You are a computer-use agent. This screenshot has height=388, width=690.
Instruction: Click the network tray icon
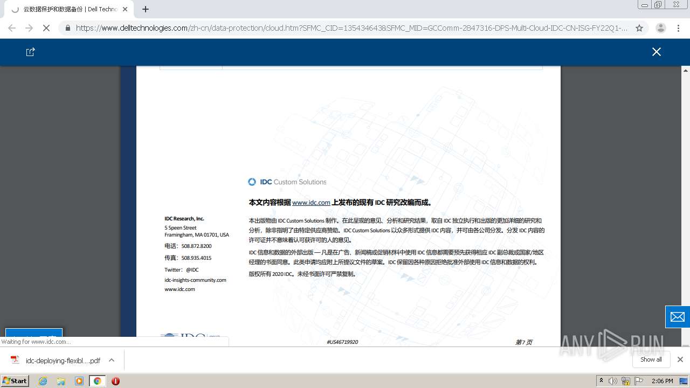626,381
